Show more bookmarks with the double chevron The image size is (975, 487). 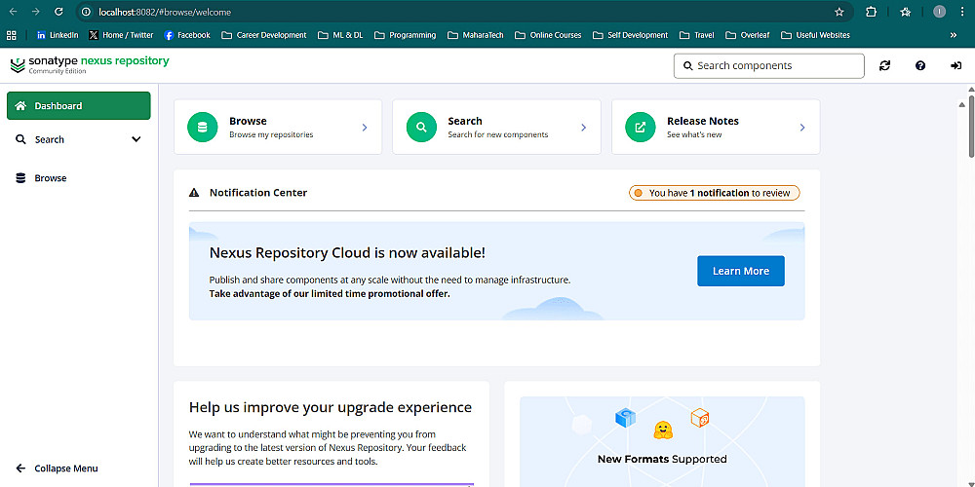(953, 35)
